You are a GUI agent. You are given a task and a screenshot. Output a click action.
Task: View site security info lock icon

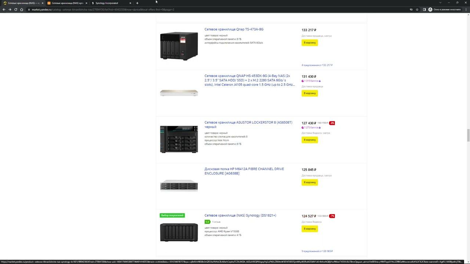[x=29, y=10]
